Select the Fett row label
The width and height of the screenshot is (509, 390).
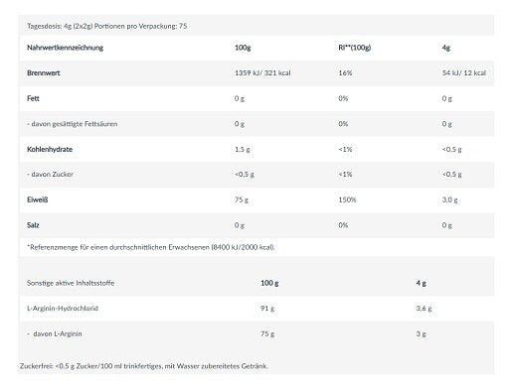coord(33,98)
